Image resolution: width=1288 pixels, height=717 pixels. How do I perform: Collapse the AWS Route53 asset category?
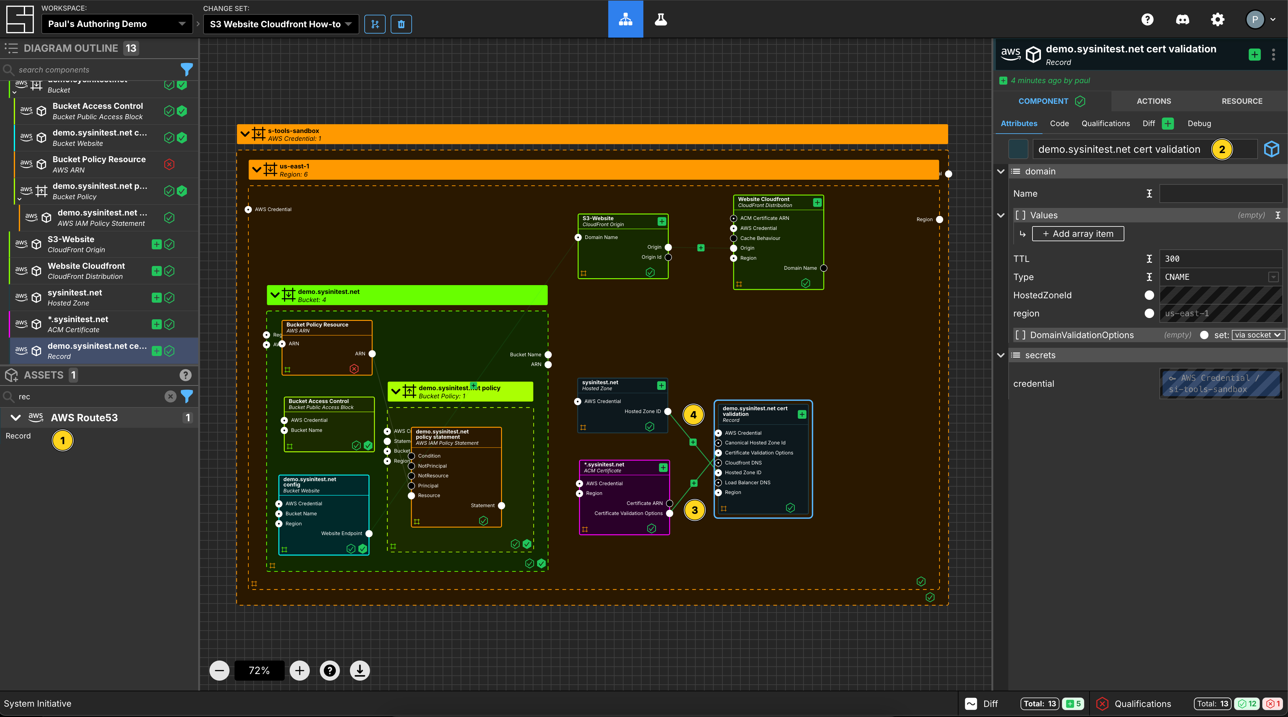click(15, 418)
